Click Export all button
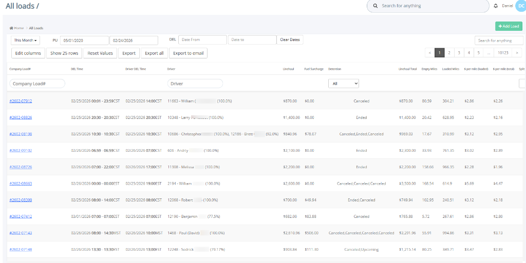 coord(154,53)
